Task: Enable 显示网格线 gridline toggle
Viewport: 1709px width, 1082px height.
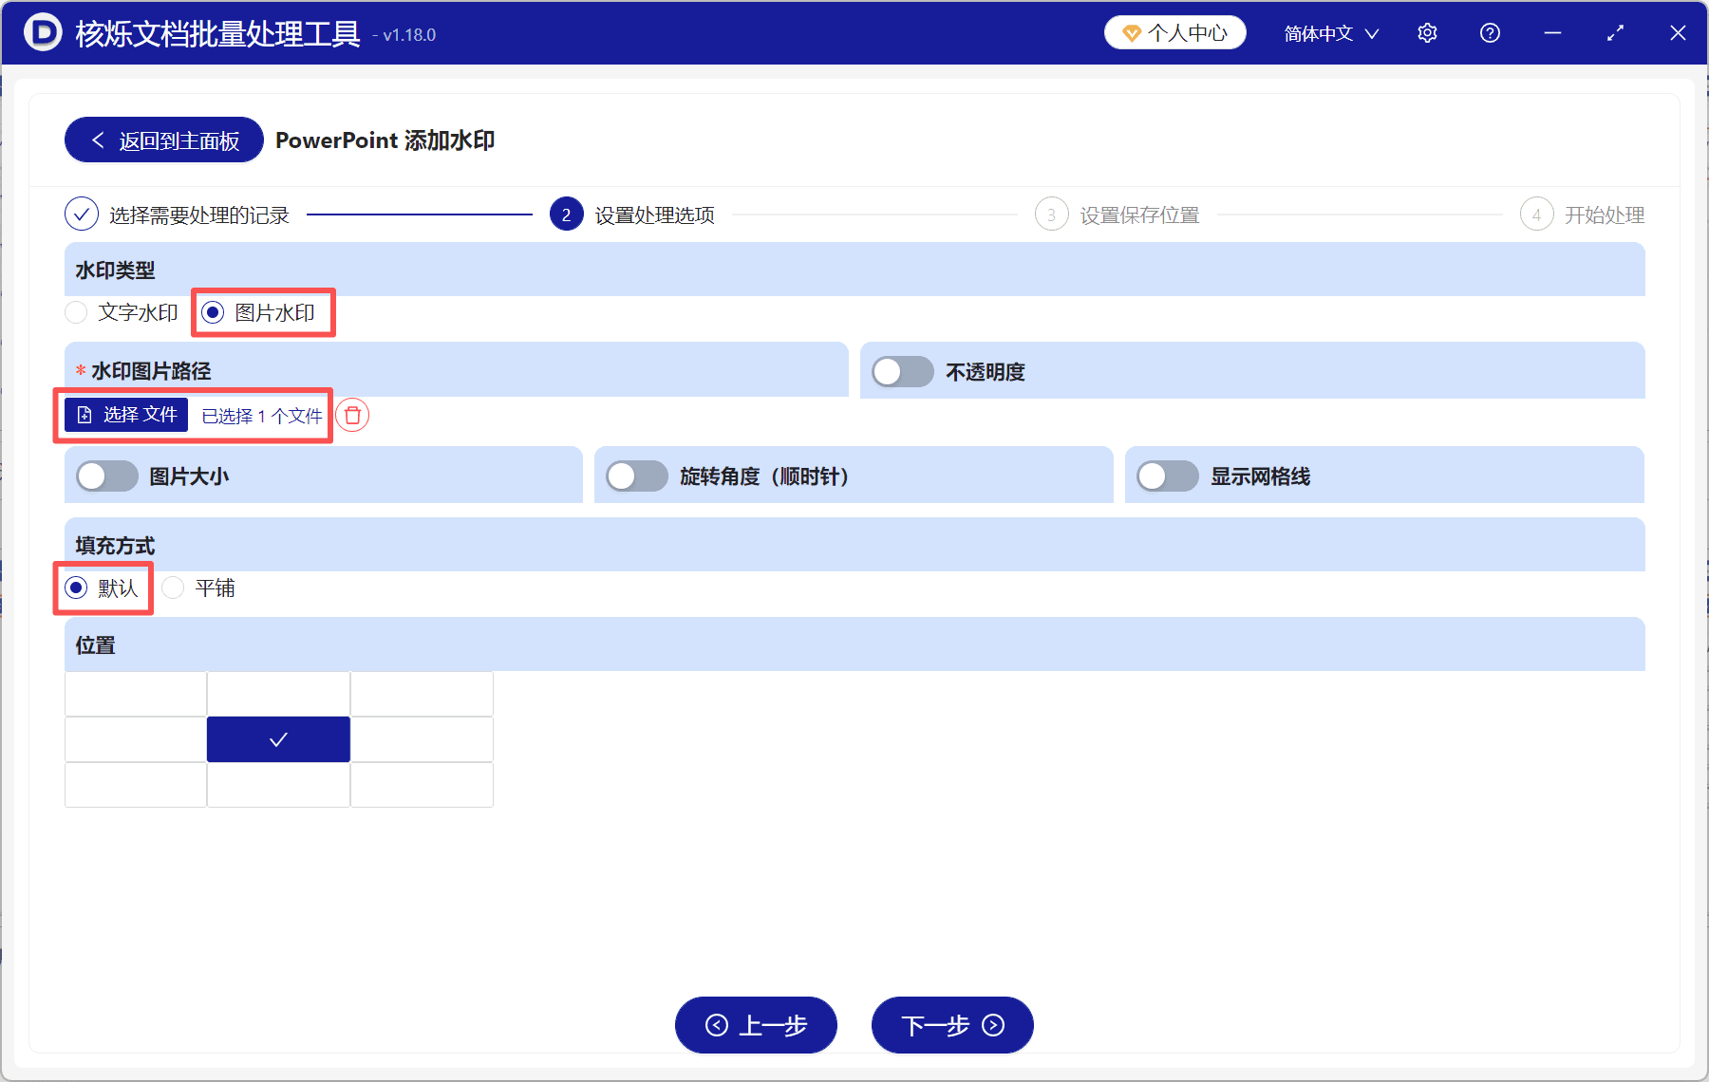Action: [1167, 476]
